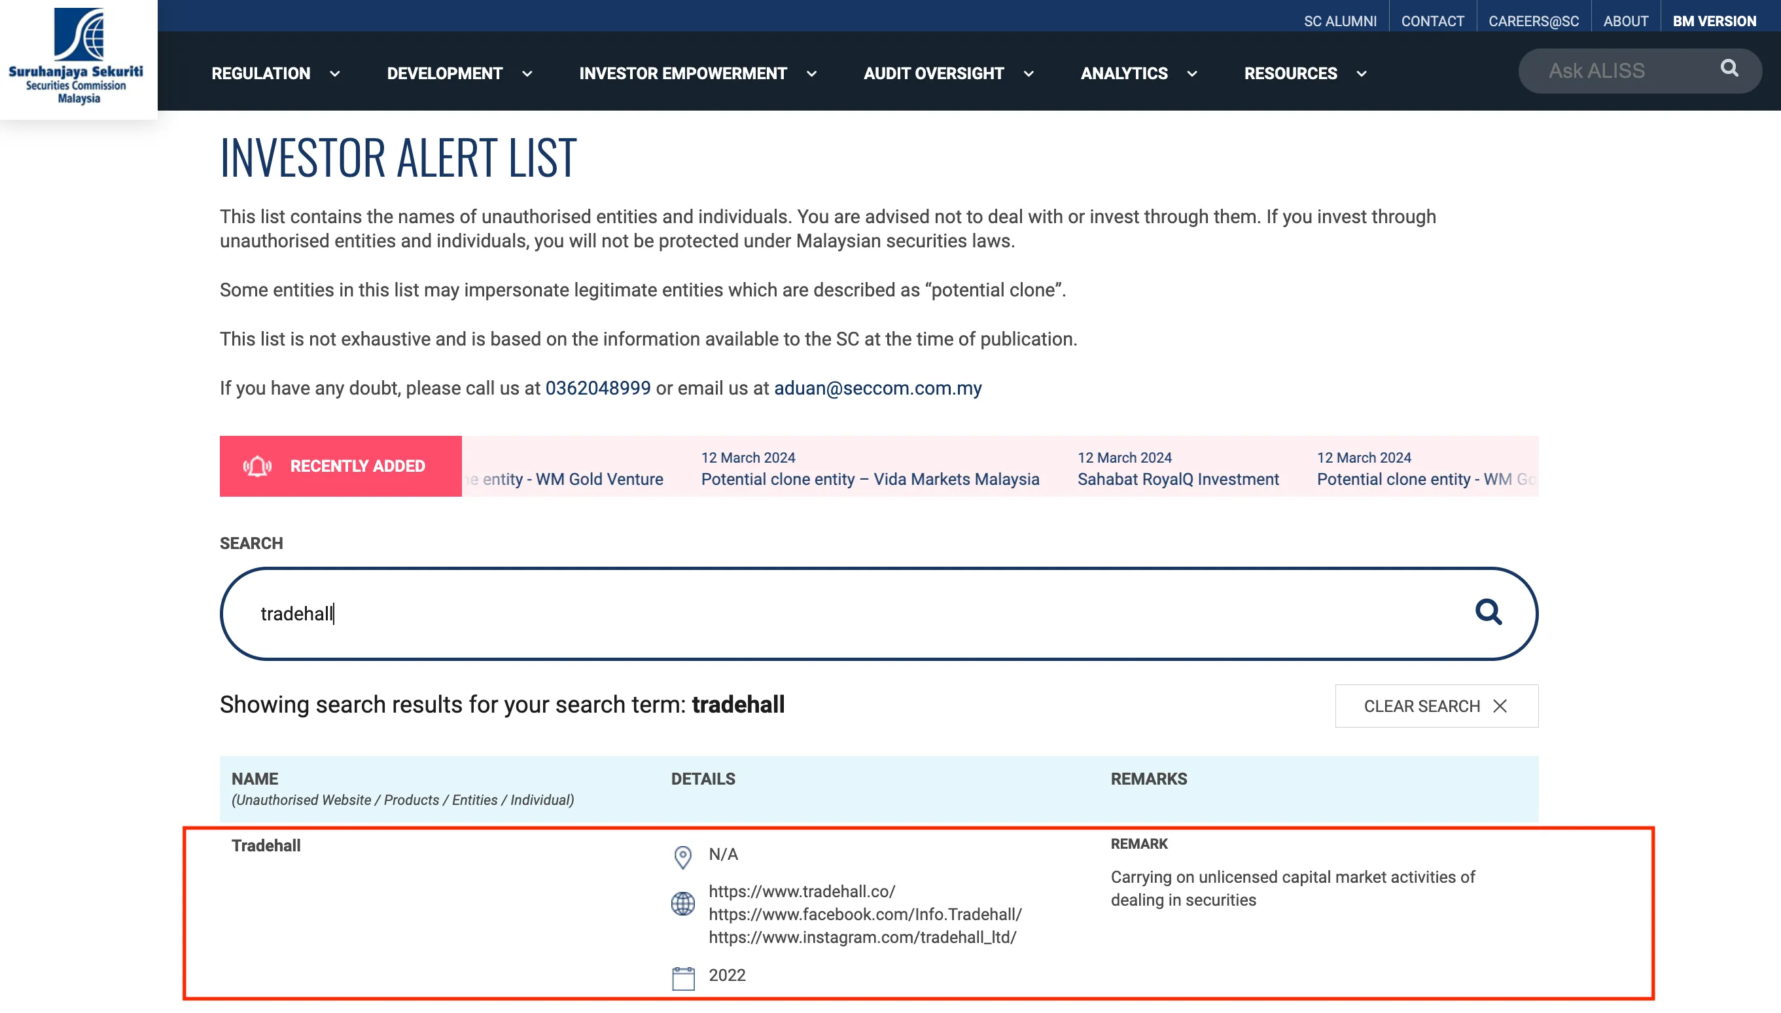Open the Audit Oversight menu
This screenshot has width=1781, height=1013.
(x=933, y=74)
